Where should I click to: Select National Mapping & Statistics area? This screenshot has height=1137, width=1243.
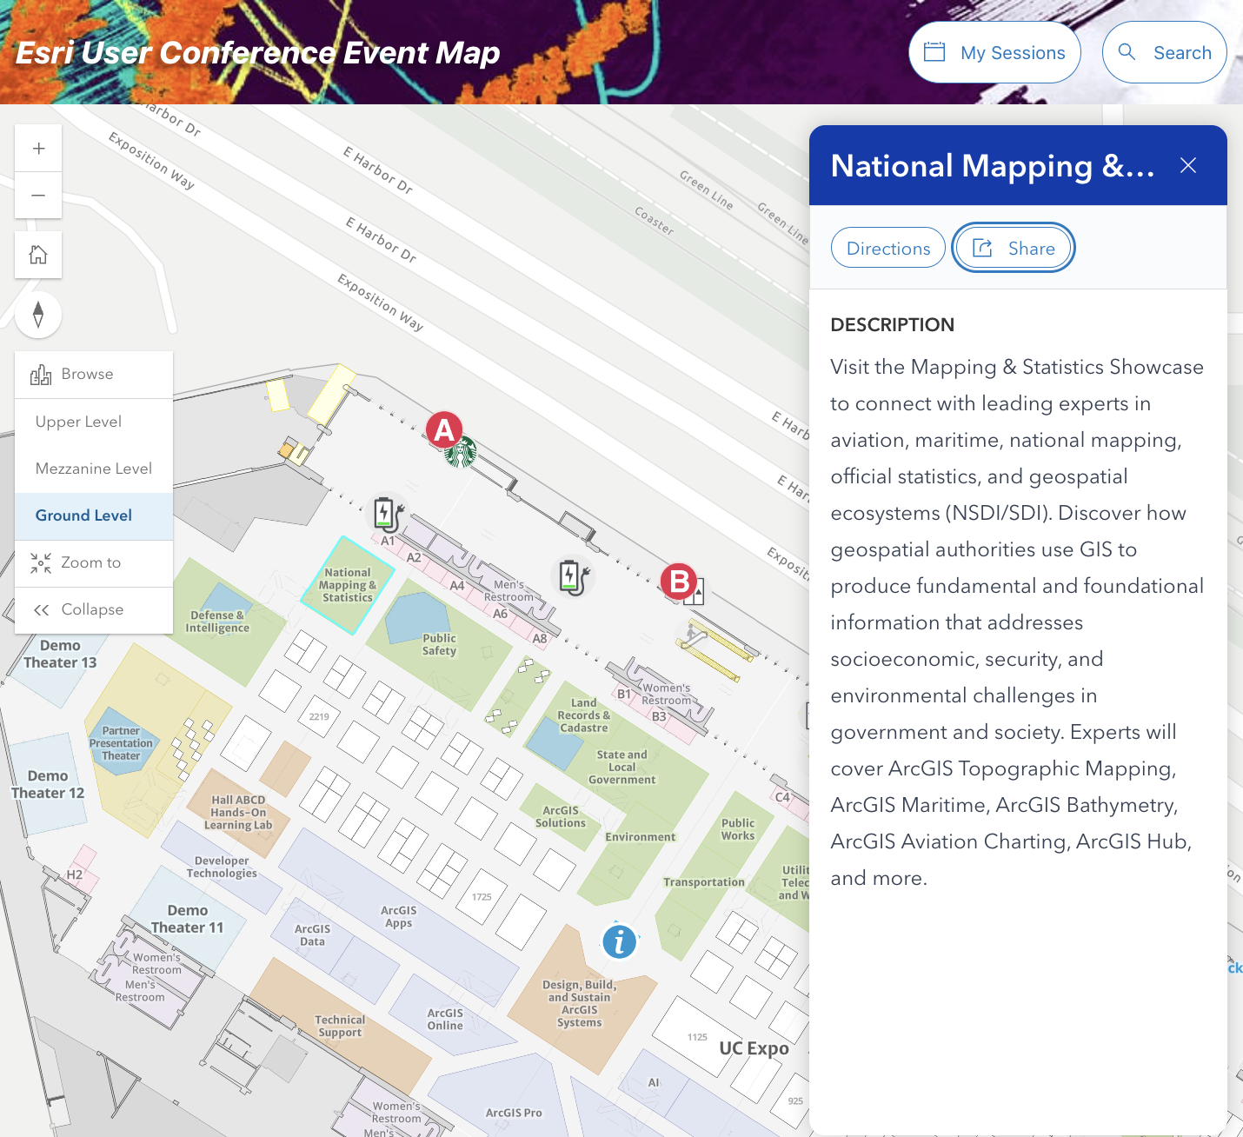[348, 585]
